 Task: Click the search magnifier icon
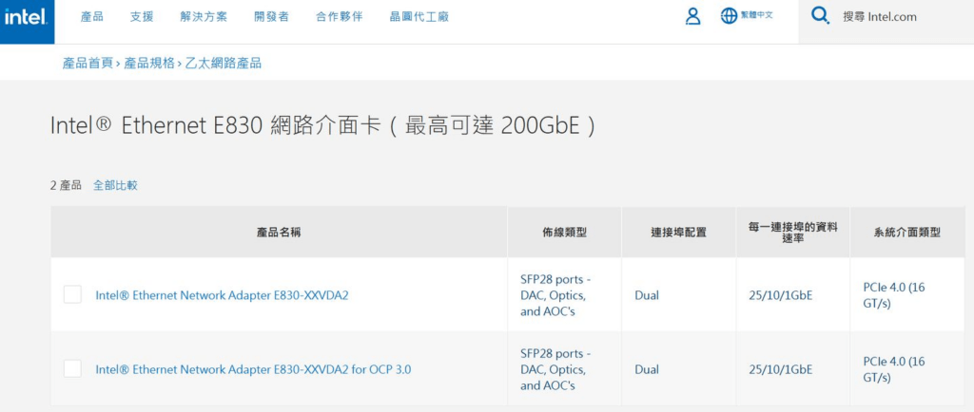click(820, 16)
